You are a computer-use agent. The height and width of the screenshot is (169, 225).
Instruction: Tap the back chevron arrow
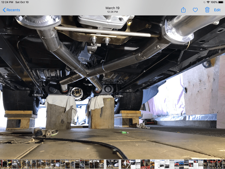(x=4, y=10)
